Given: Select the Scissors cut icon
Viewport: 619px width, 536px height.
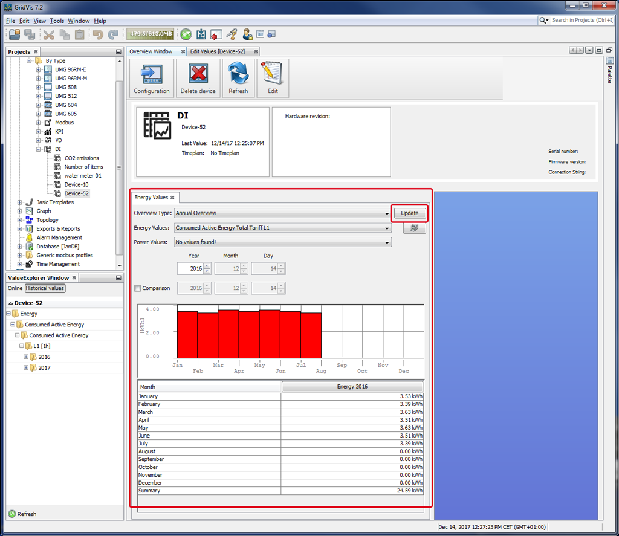Looking at the screenshot, I should point(47,34).
